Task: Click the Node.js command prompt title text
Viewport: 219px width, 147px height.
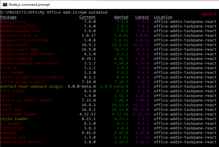Action: tap(29, 5)
